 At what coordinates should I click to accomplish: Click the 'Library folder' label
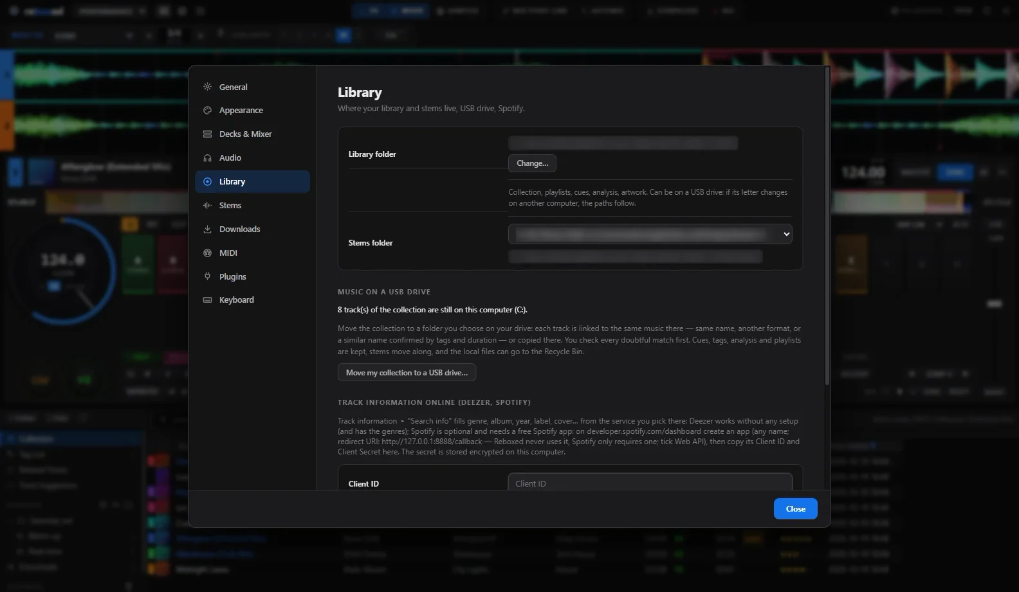tap(372, 154)
